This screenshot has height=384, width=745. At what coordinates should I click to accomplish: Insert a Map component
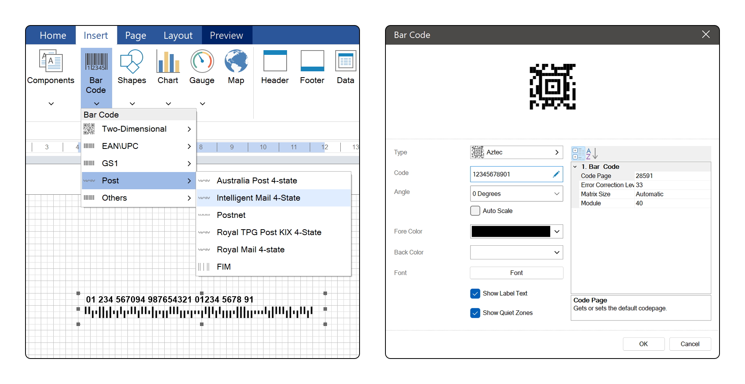(x=236, y=61)
